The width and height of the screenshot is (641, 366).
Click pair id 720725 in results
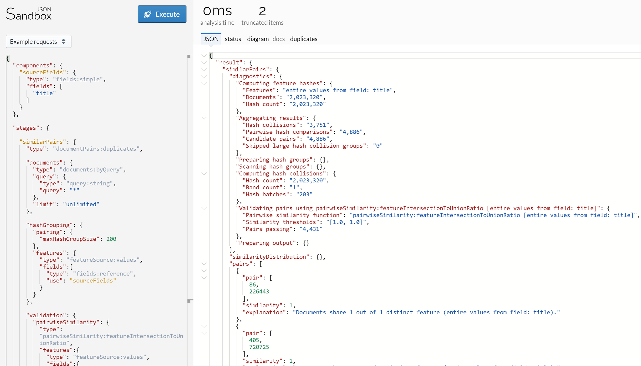[259, 347]
